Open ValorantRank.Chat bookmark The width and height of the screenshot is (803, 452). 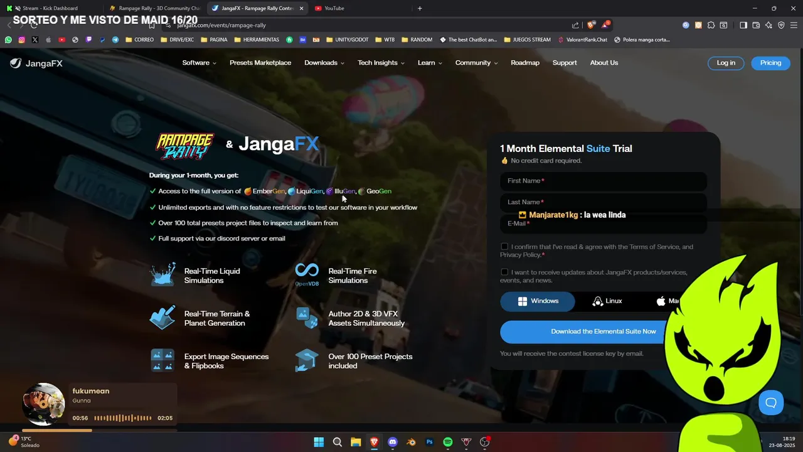pyautogui.click(x=583, y=40)
